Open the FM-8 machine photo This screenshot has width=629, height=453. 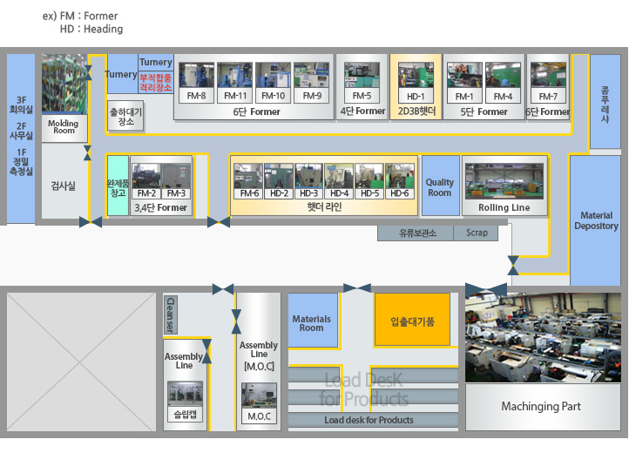196,75
